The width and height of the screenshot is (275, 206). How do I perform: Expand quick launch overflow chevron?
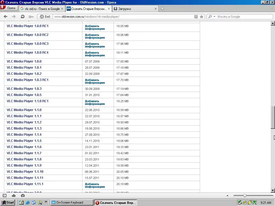point(46,202)
